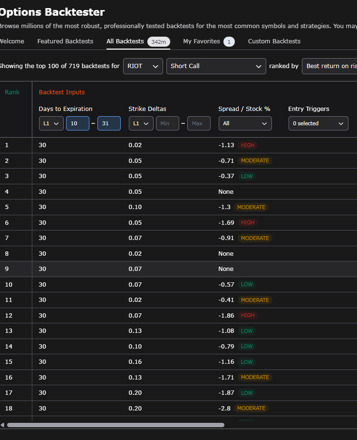Viewport: 357px width, 440px height.
Task: Click the horizontal scrollbar thumb
Action: [x=116, y=425]
